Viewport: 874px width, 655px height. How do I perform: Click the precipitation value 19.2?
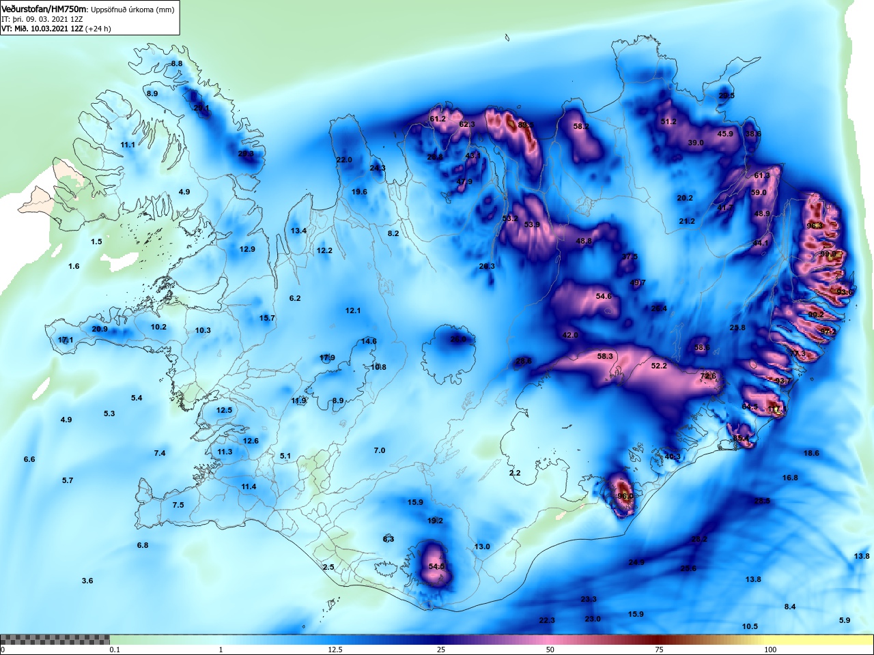coord(435,521)
